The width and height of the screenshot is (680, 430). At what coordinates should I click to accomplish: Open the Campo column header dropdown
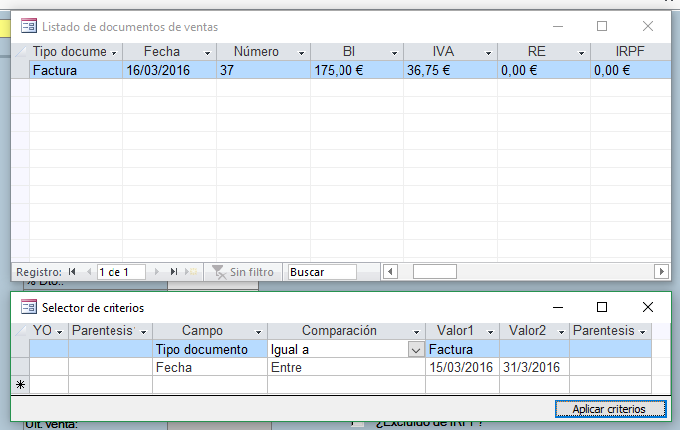coord(259,331)
